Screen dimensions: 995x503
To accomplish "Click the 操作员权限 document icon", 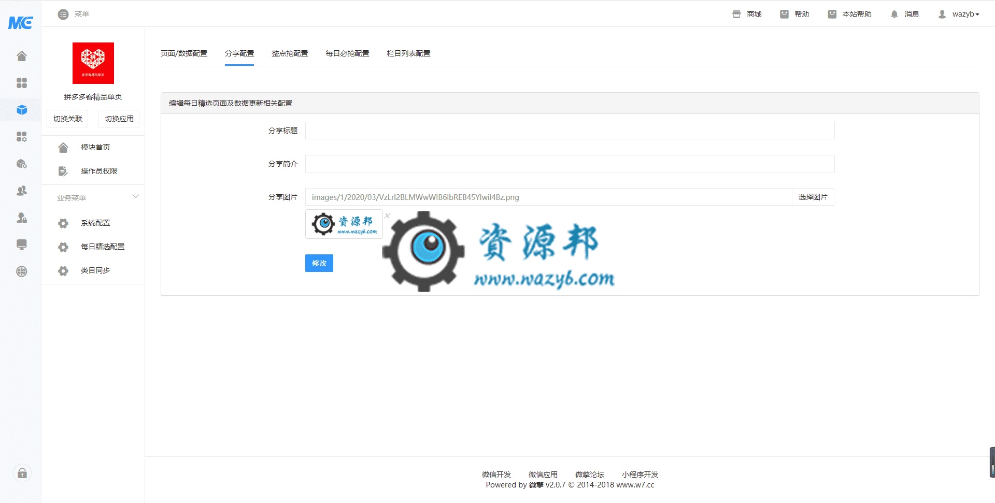I will (x=63, y=171).
